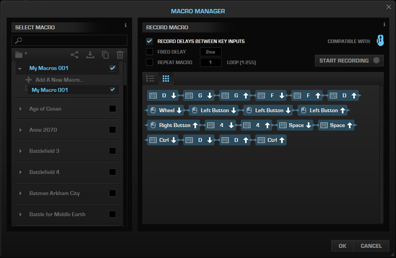Select the Ctrl key up step
This screenshot has width=396, height=258.
click(271, 140)
